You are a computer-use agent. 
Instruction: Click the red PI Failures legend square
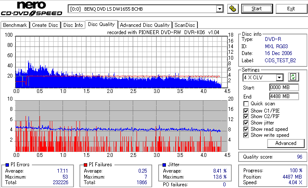(86, 165)
